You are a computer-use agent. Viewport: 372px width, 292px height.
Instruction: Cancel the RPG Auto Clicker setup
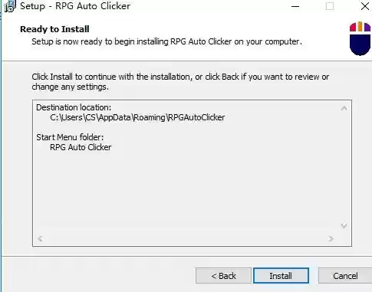click(345, 276)
